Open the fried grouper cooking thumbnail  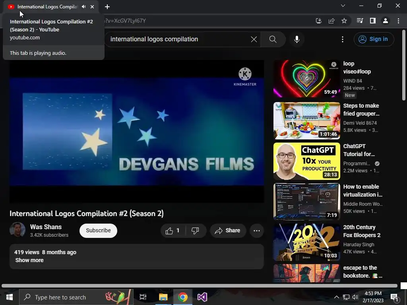(x=306, y=121)
